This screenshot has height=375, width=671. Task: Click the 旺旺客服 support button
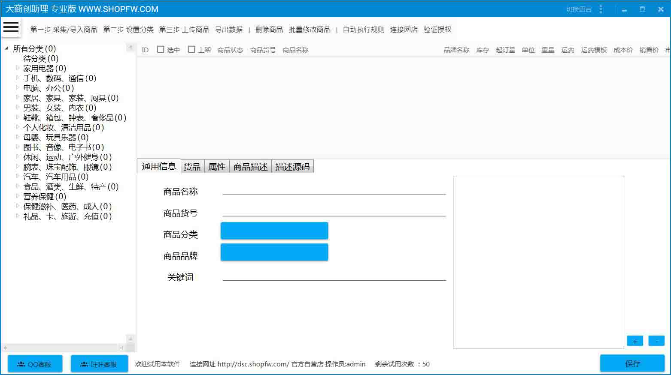[99, 364]
